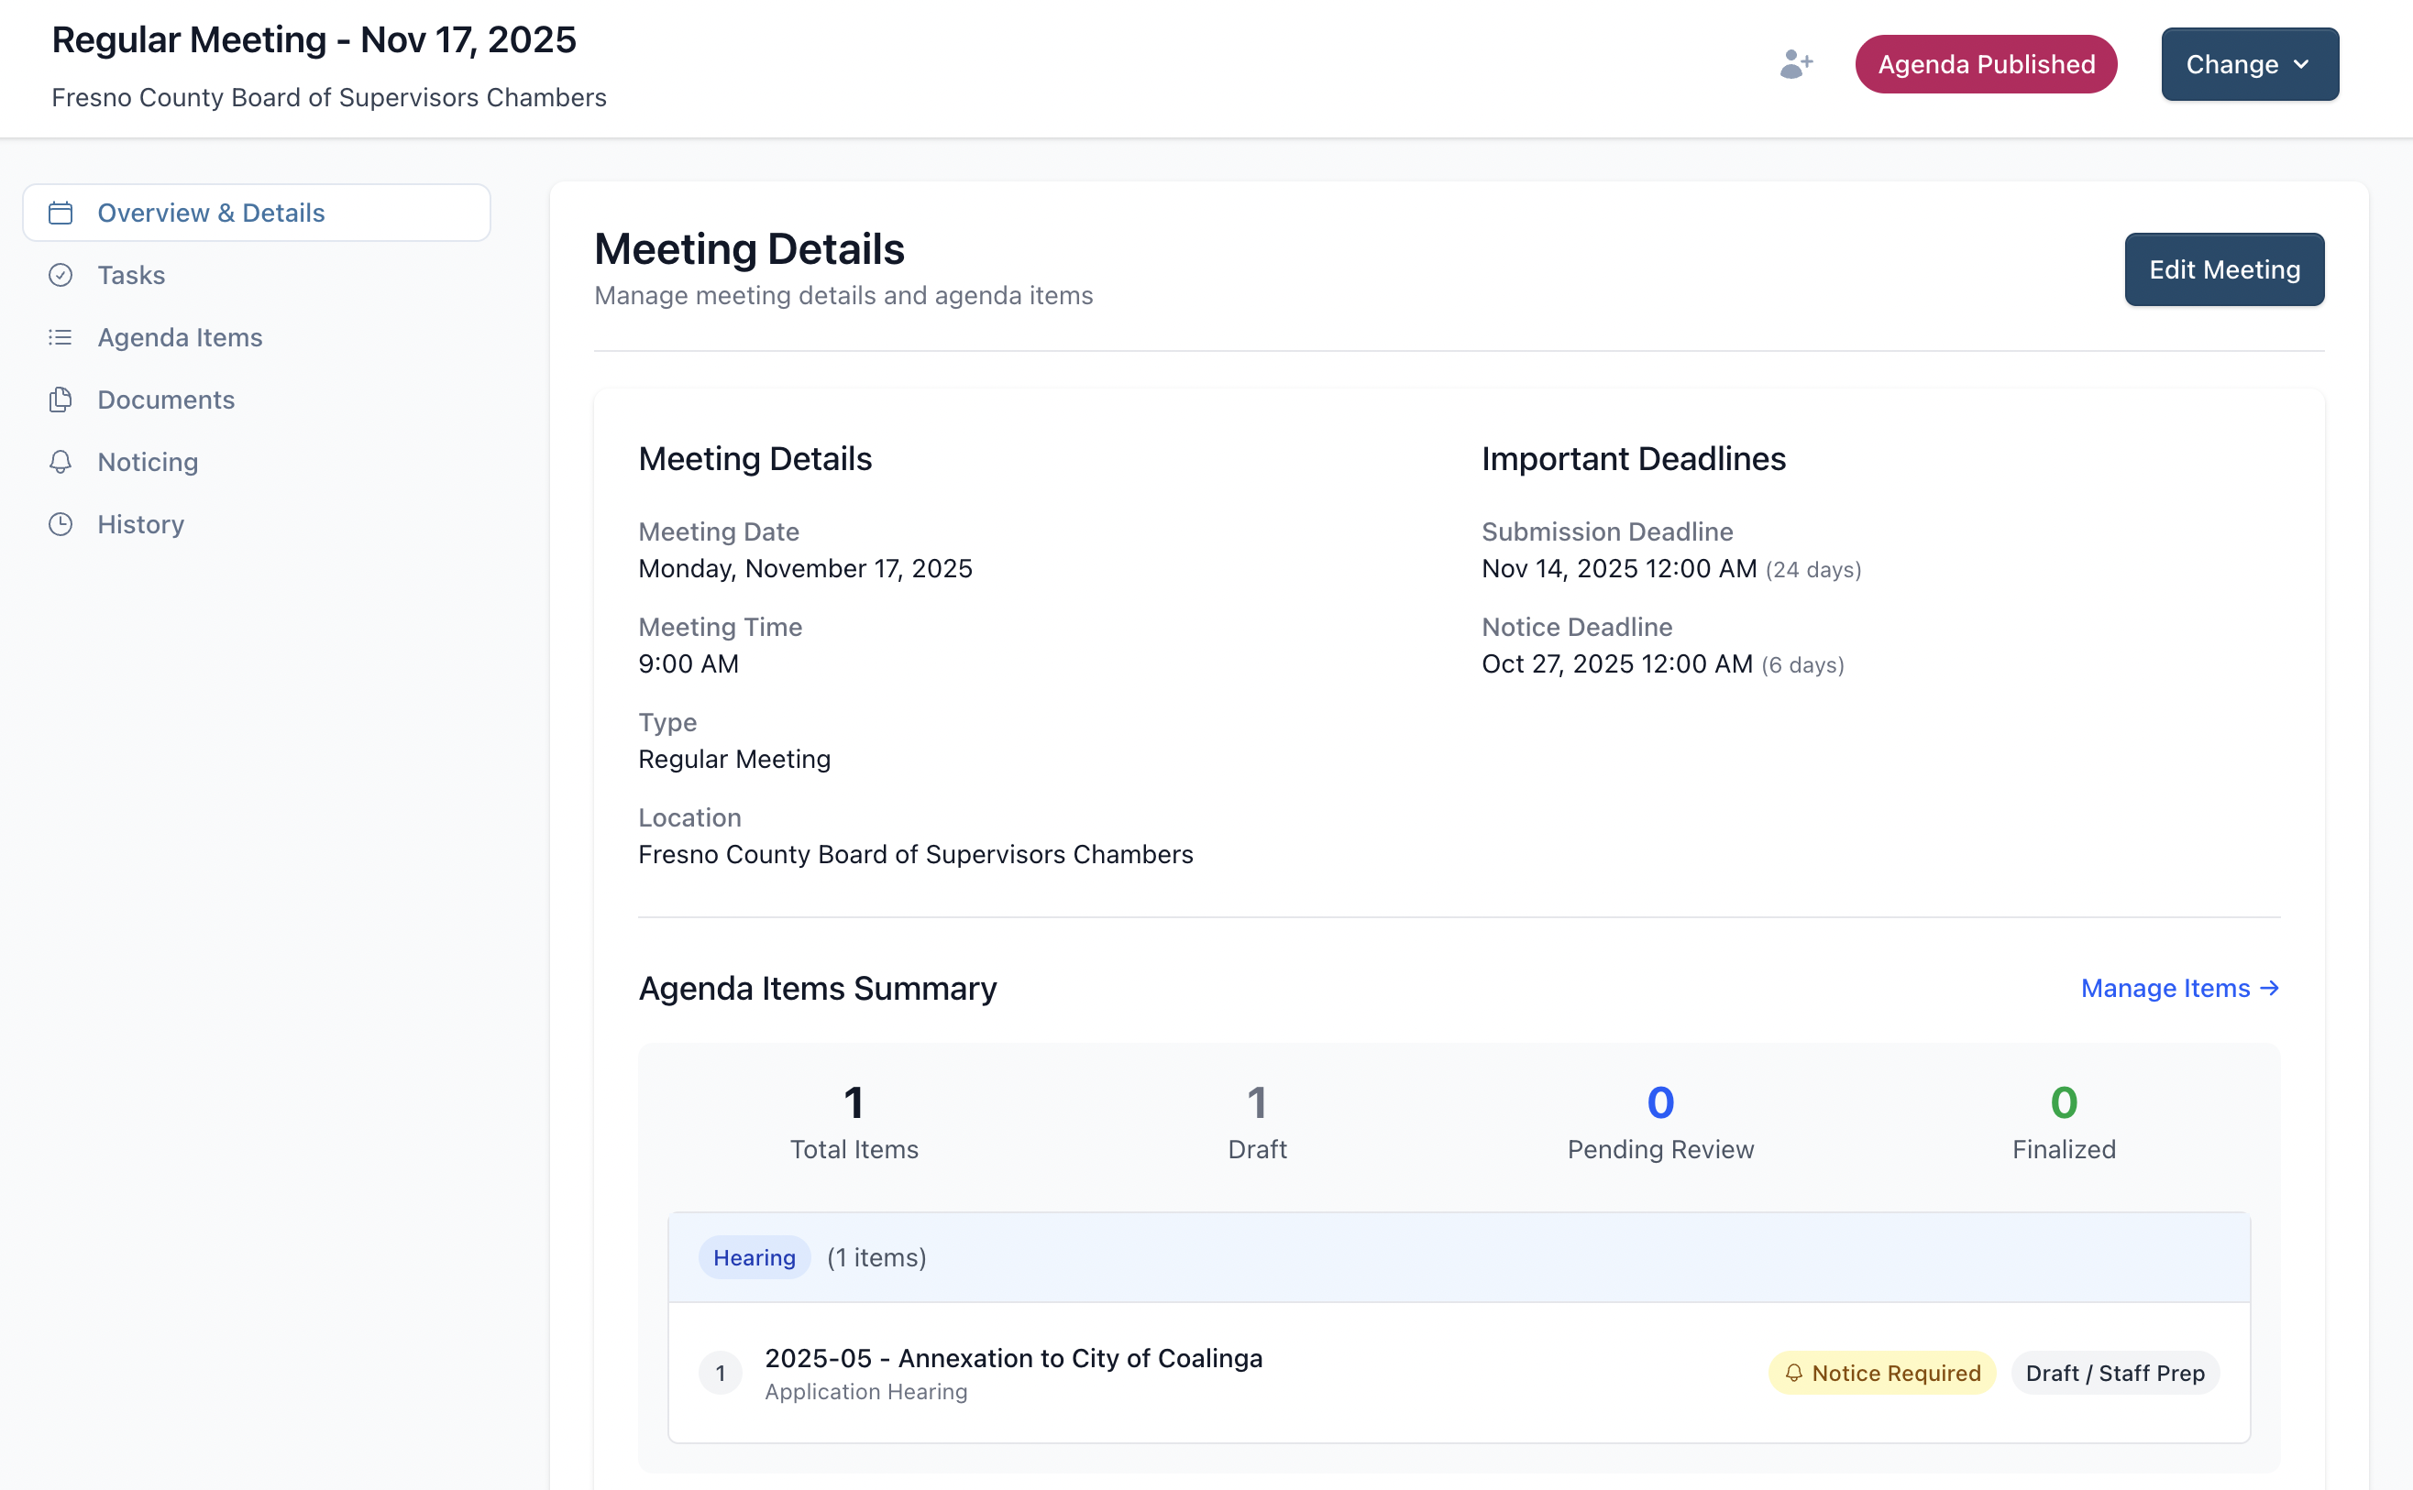Click the Pending Review count

coord(1660,1102)
